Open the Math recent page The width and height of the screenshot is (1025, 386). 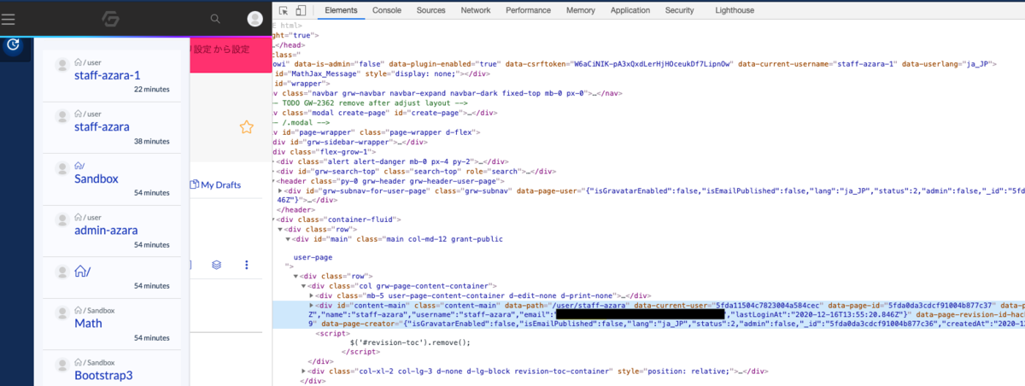pos(88,323)
